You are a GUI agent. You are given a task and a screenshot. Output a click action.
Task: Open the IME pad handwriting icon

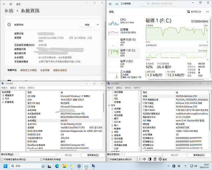(x=155, y=159)
